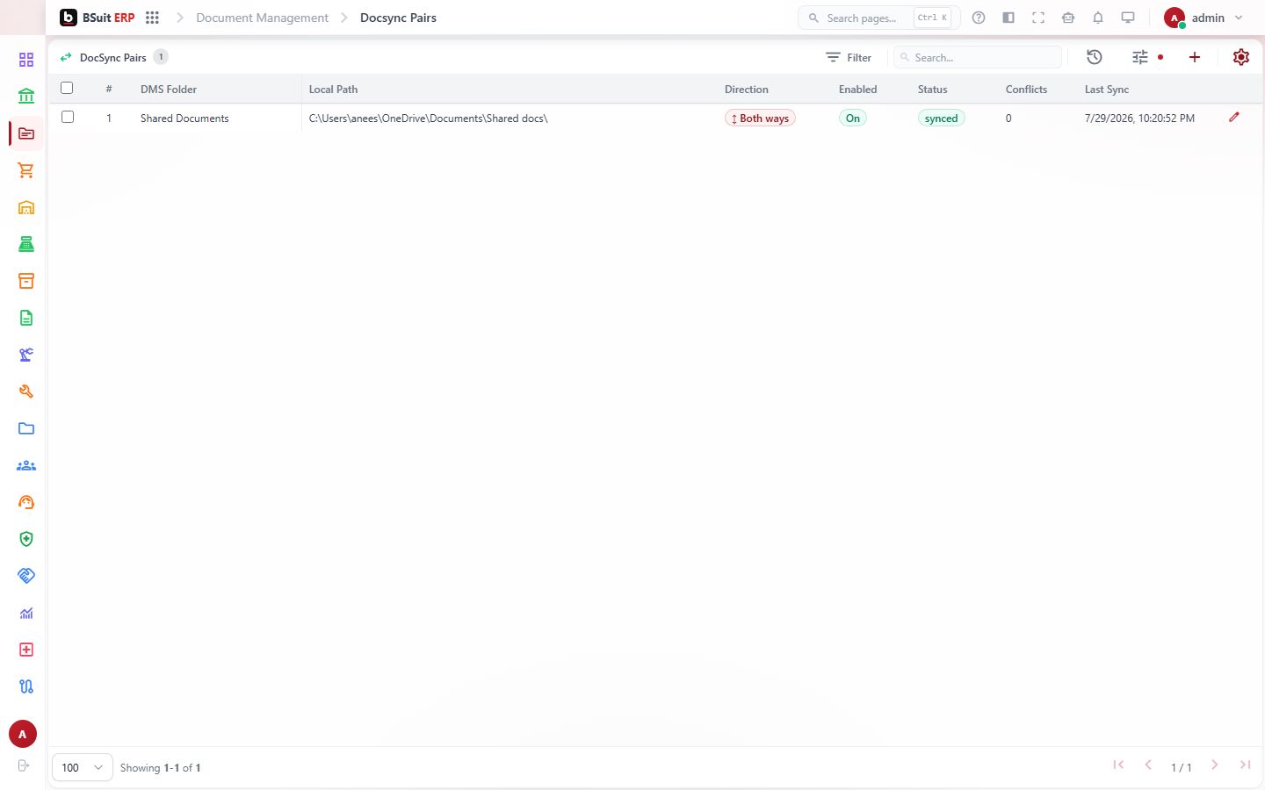Open the red gear settings icon
The image size is (1265, 790).
1241,57
